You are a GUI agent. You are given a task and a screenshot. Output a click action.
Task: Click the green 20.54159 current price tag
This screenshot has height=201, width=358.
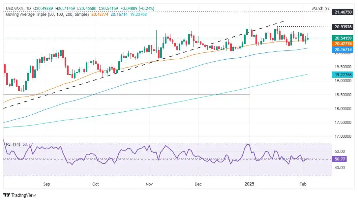(x=343, y=38)
